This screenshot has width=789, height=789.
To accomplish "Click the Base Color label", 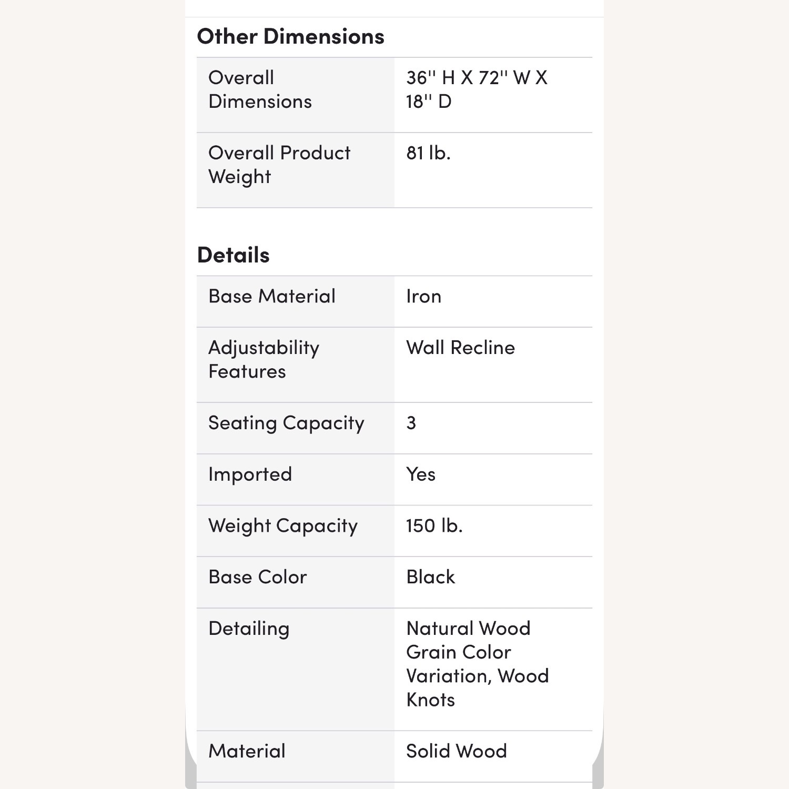I will tap(257, 577).
